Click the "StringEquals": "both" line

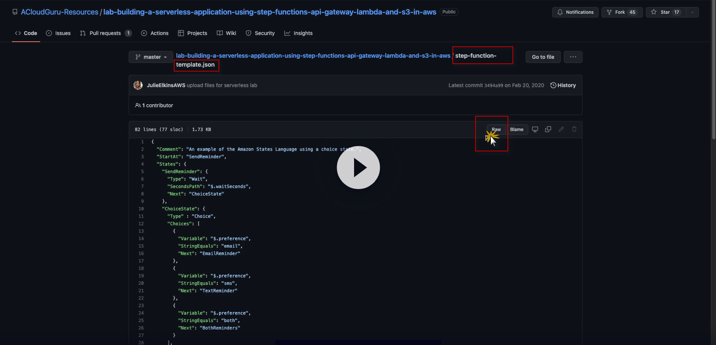[x=209, y=321]
